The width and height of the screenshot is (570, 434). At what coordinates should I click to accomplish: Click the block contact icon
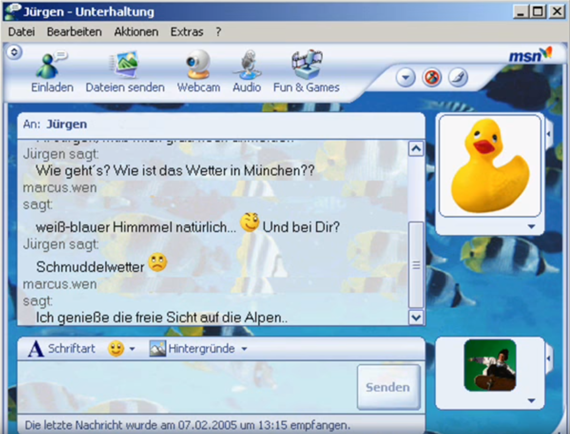(432, 77)
